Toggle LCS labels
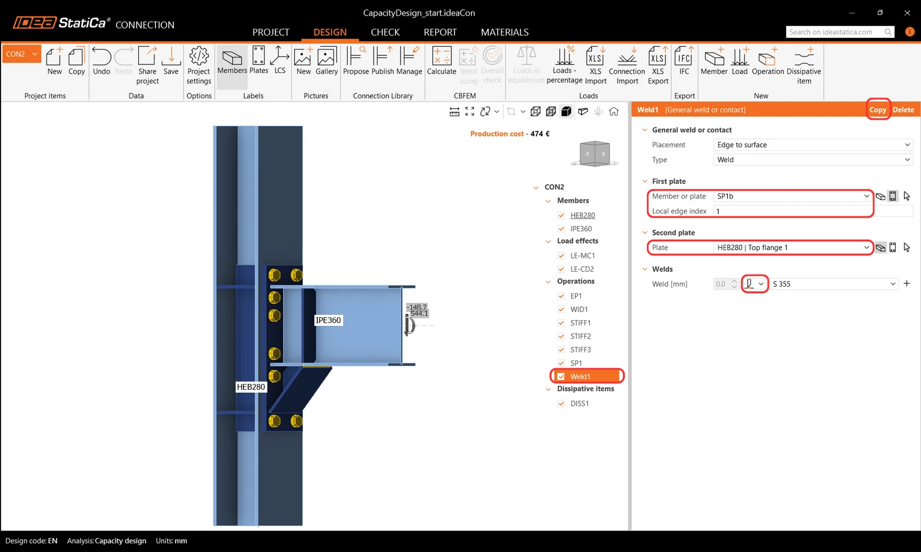 point(280,61)
